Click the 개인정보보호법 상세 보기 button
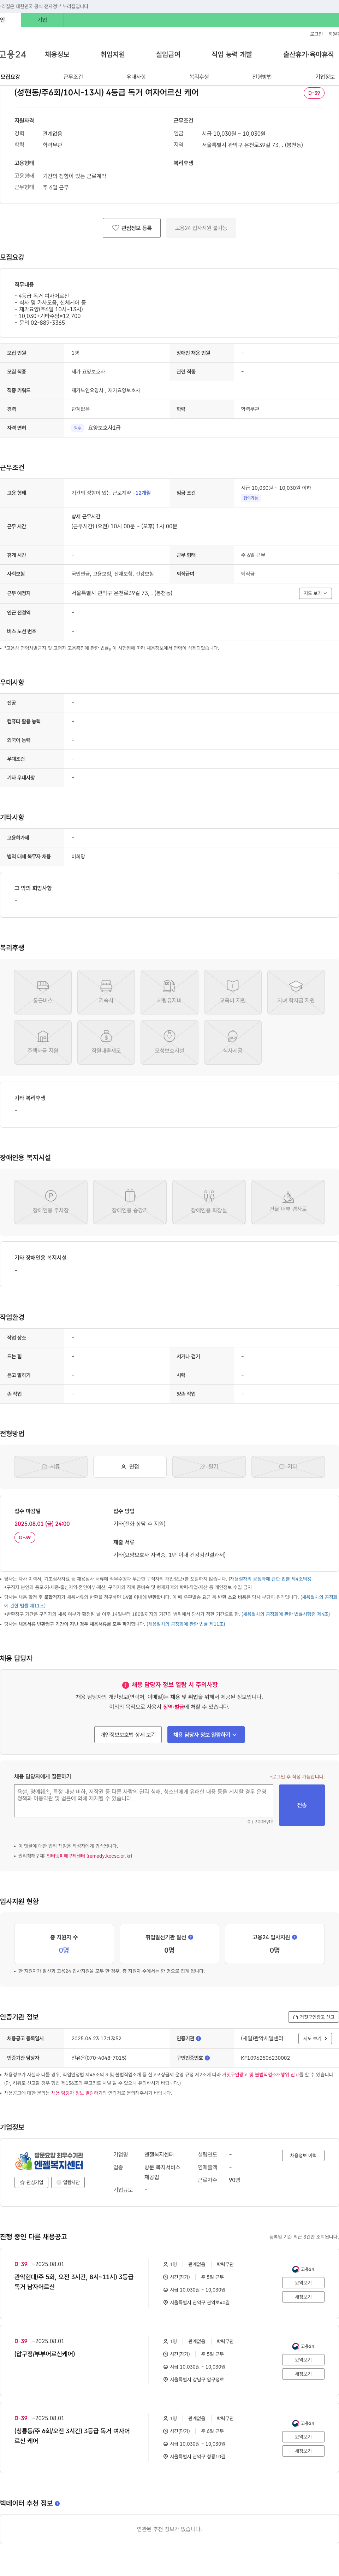The image size is (339, 2576). pyautogui.click(x=128, y=1735)
